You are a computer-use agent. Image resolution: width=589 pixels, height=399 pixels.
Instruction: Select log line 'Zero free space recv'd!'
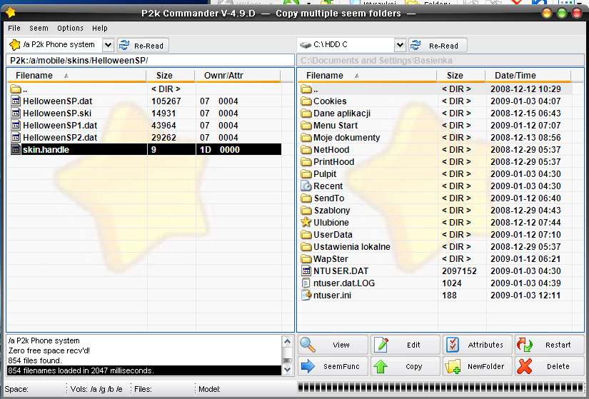click(49, 350)
